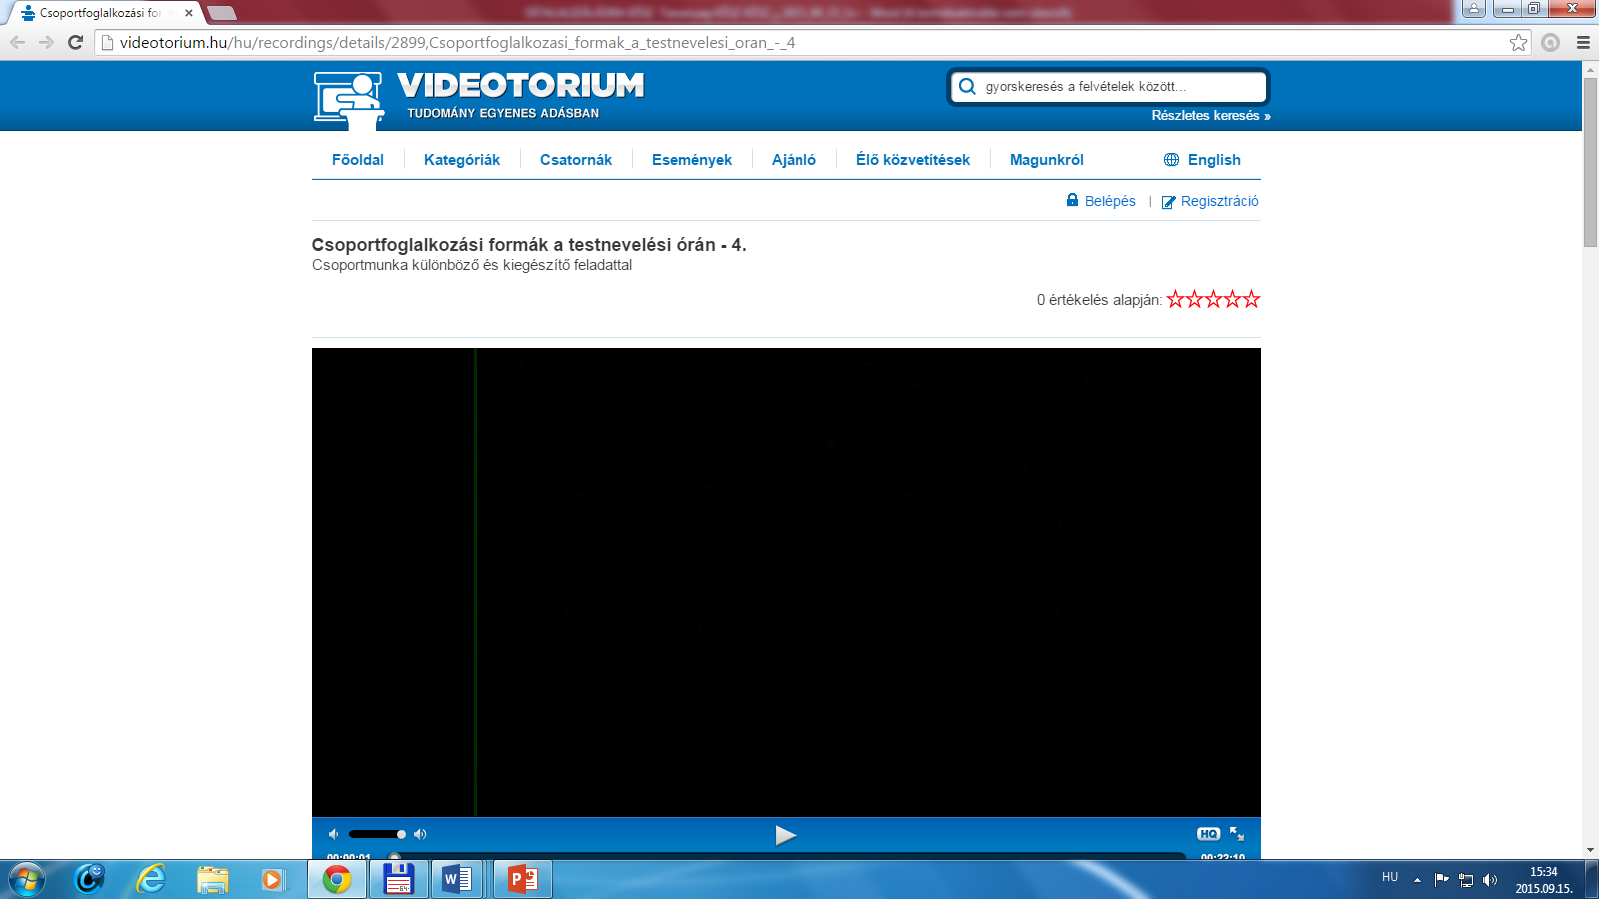
Task: Open the Ajánló menu item
Action: 794,160
